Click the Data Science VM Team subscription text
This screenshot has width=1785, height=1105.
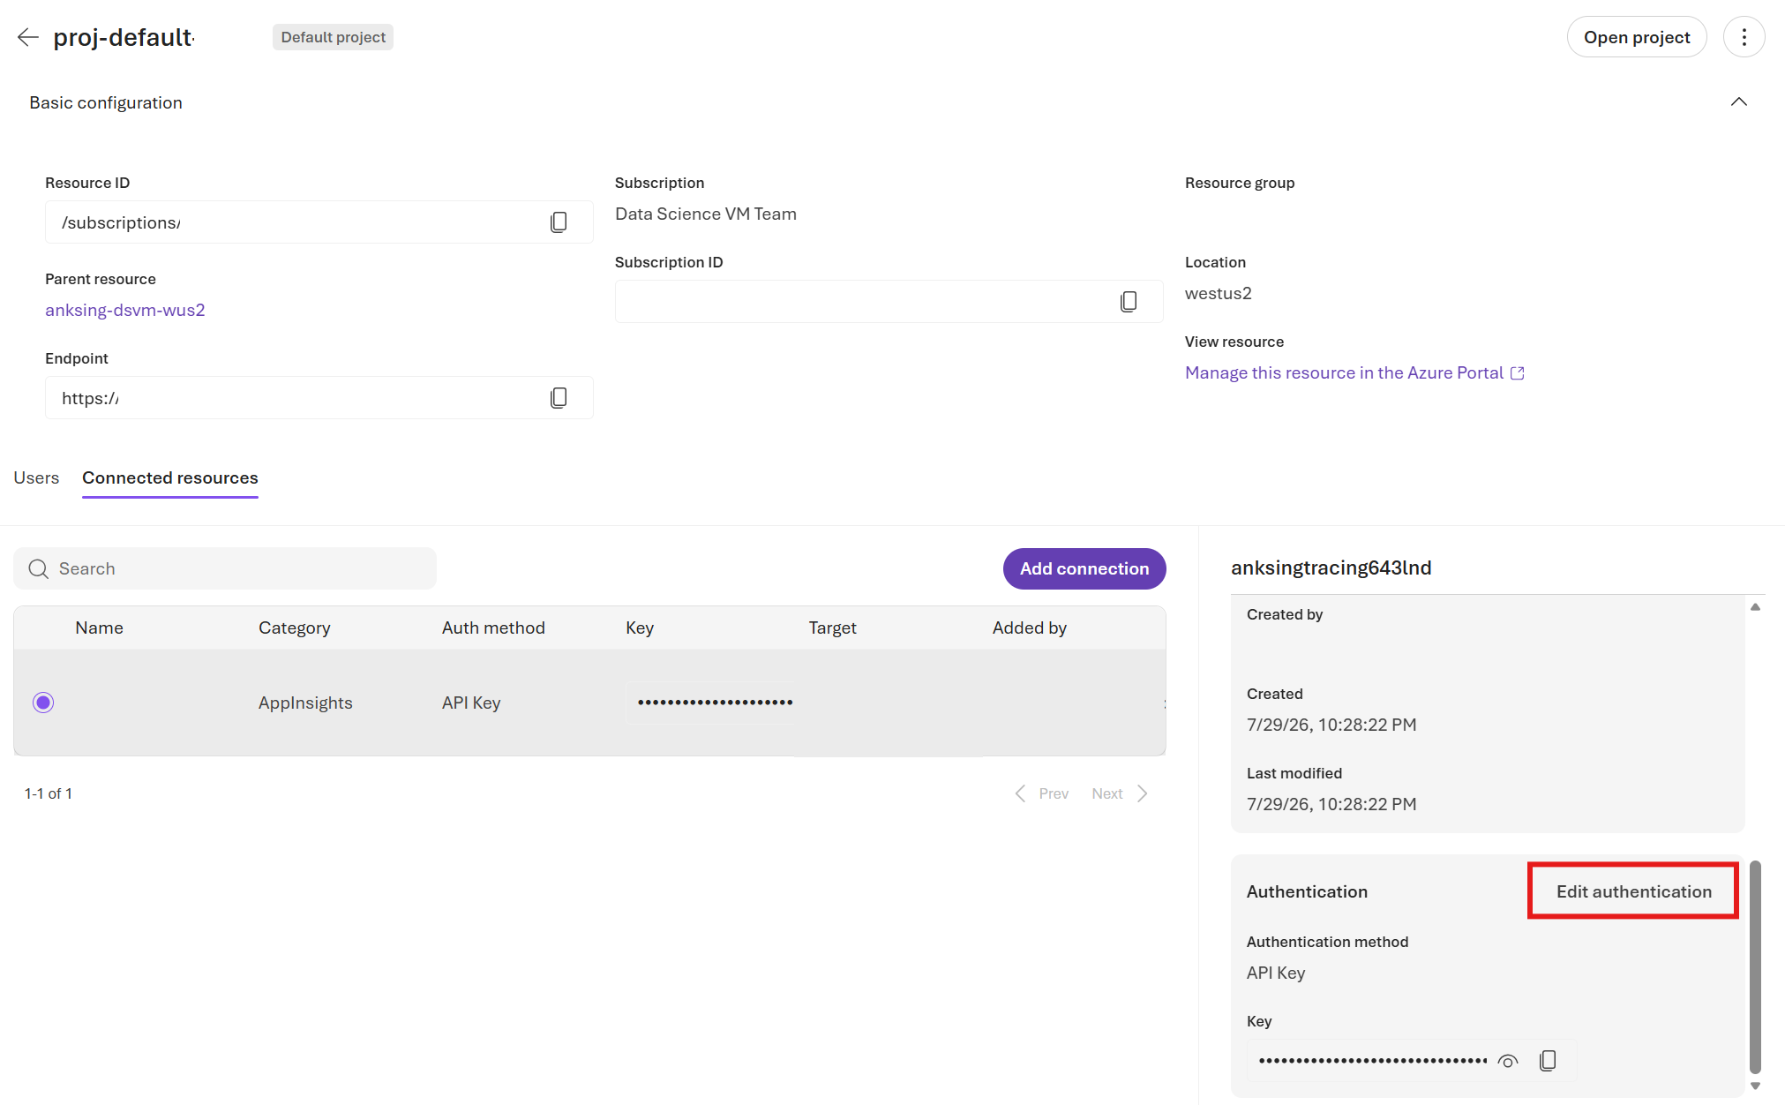click(x=706, y=214)
